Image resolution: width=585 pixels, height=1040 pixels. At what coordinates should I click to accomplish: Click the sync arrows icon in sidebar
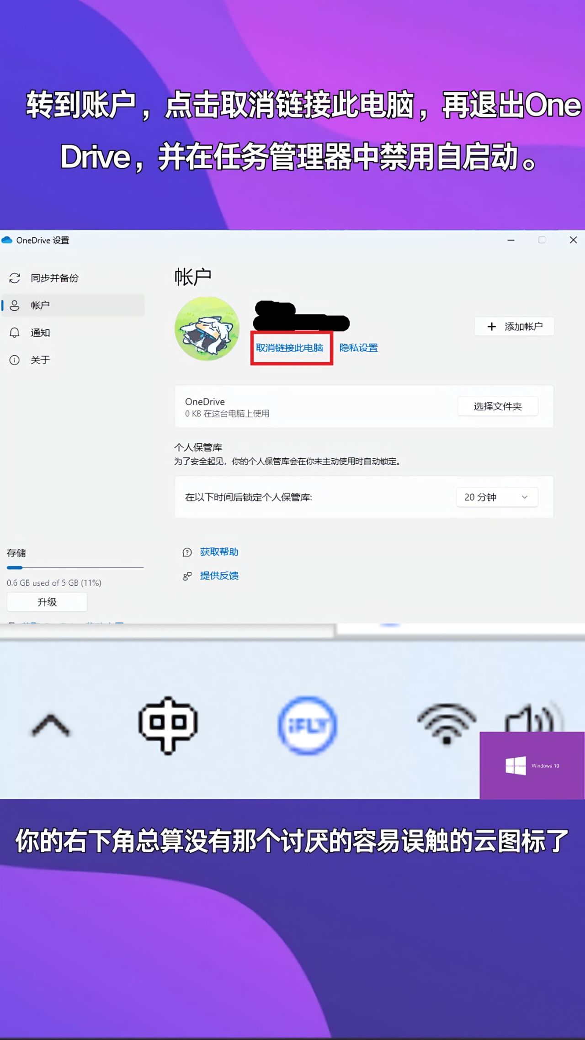[15, 278]
